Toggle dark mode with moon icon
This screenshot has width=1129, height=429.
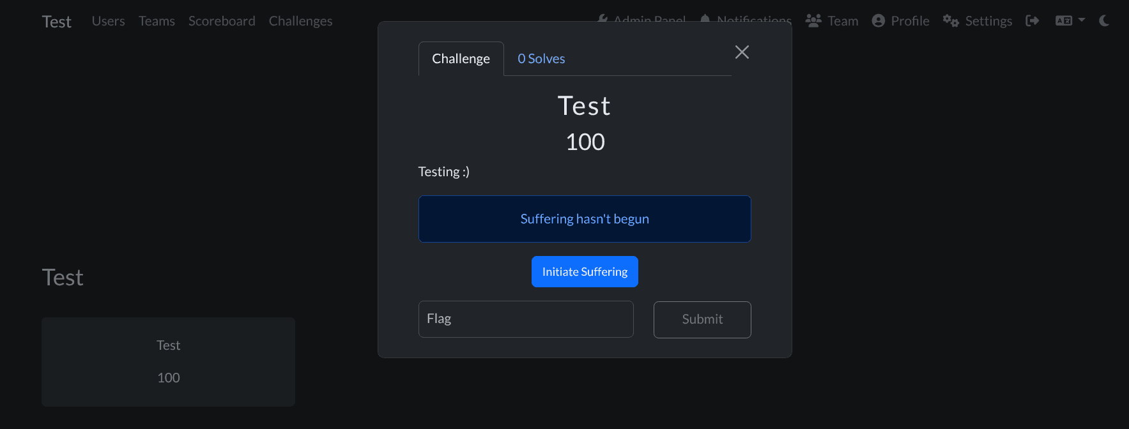coord(1104,21)
